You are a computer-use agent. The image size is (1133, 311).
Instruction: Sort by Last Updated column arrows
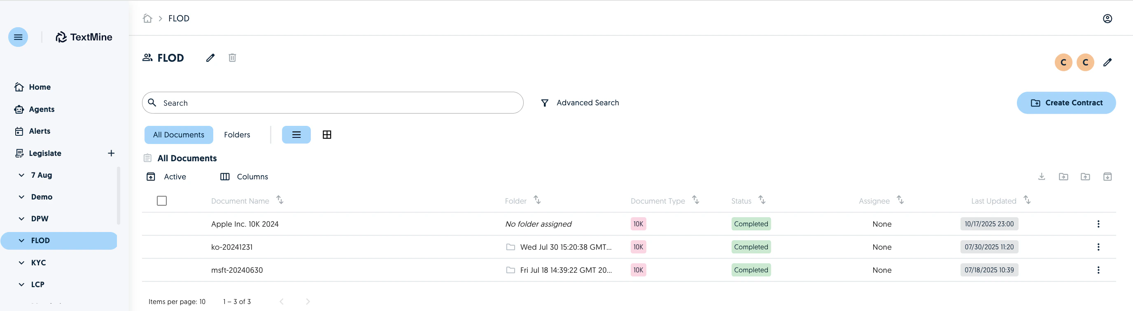[1027, 200]
